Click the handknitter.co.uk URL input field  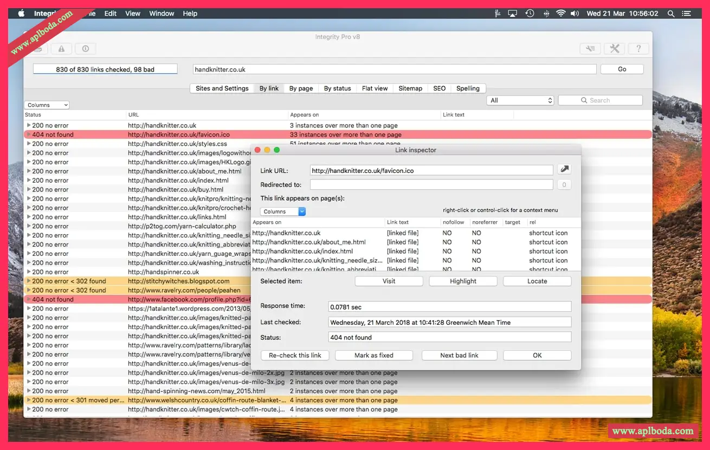pyautogui.click(x=394, y=69)
